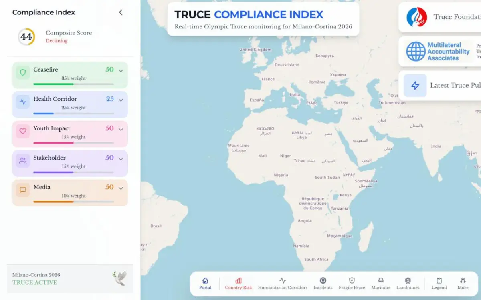Click the Health Corridor pulse icon

[23, 102]
